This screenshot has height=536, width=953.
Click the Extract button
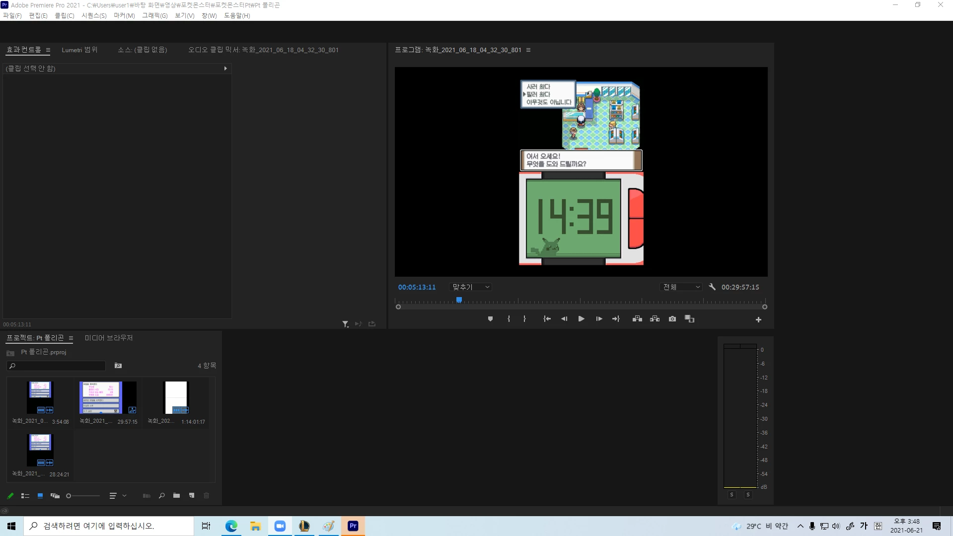[x=655, y=319]
